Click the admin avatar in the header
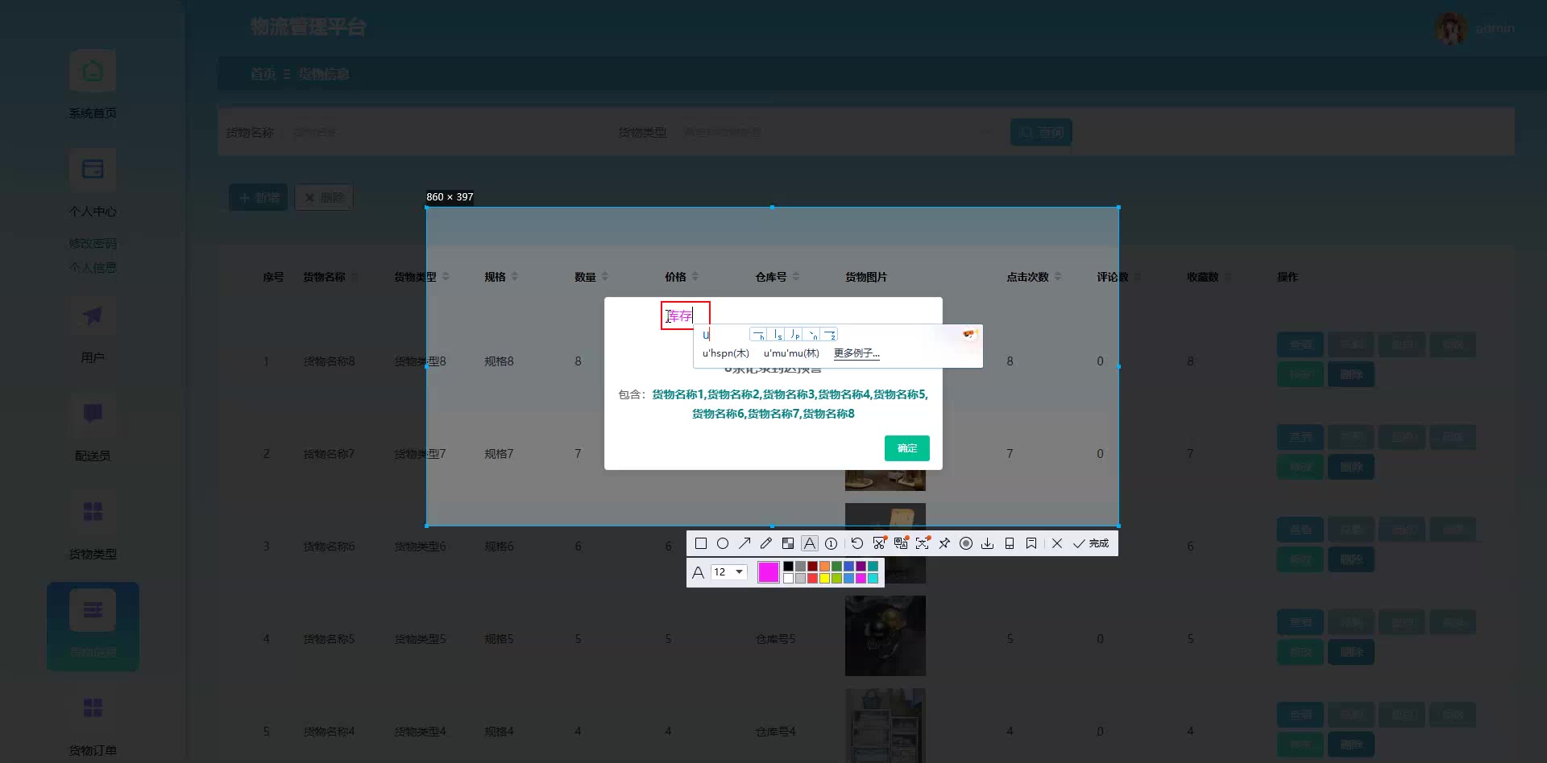 pos(1451,29)
